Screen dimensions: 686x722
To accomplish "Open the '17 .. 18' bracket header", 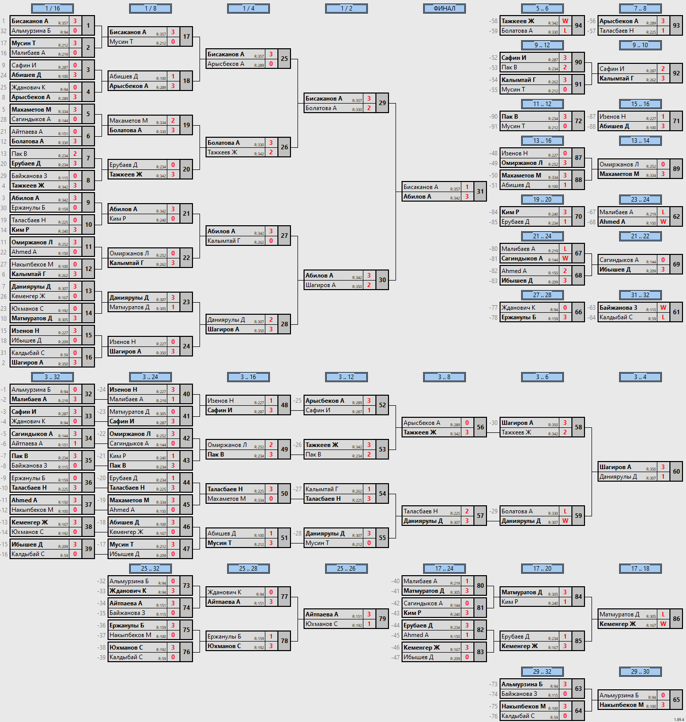I will click(x=640, y=568).
